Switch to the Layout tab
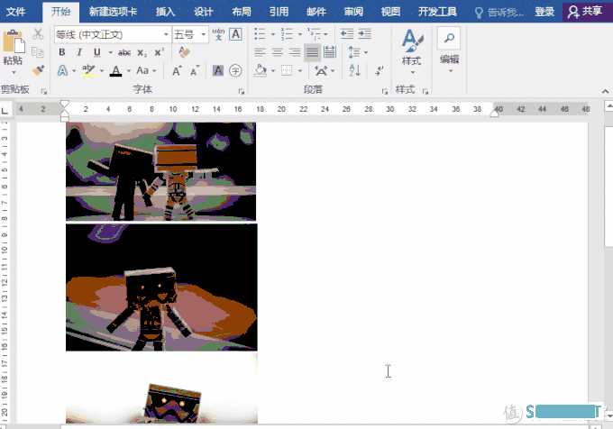The height and width of the screenshot is (429, 613). click(242, 12)
